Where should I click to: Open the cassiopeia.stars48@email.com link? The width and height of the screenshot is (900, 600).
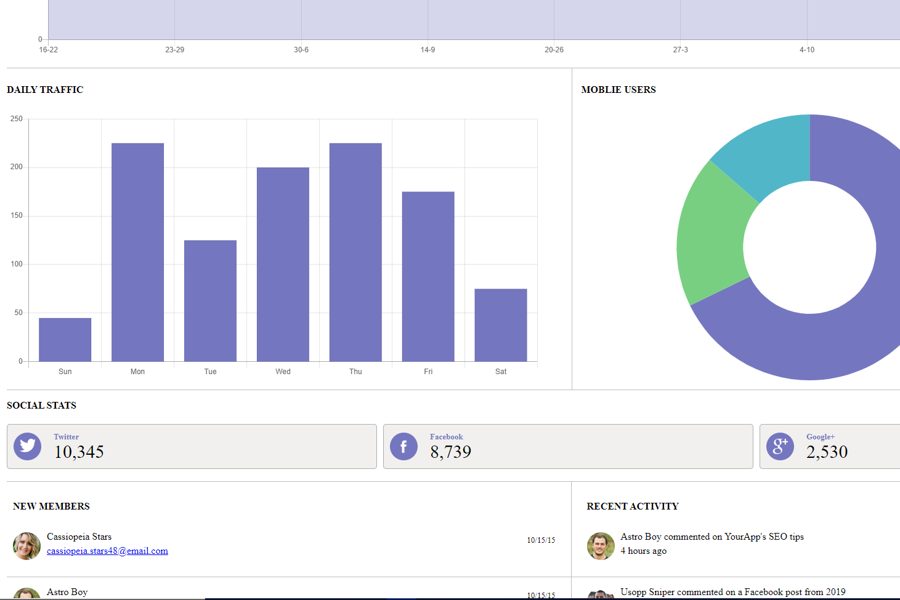pyautogui.click(x=107, y=551)
